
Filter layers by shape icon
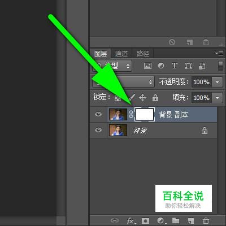[188, 66]
